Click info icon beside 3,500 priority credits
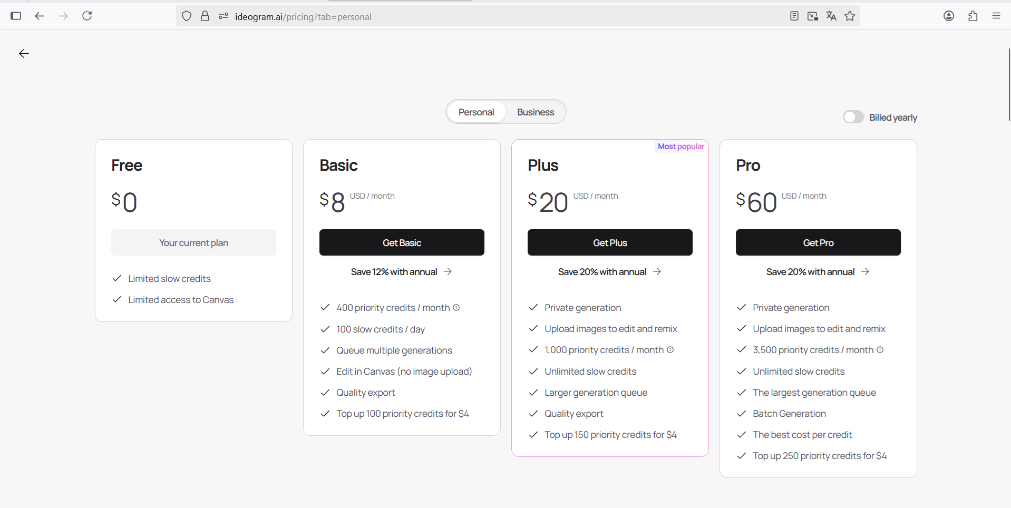Image resolution: width=1011 pixels, height=508 pixels. [x=880, y=350]
